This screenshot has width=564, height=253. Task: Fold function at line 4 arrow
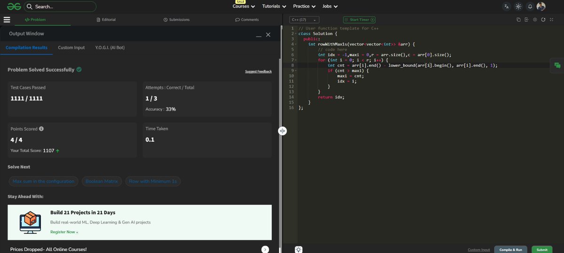pos(296,44)
